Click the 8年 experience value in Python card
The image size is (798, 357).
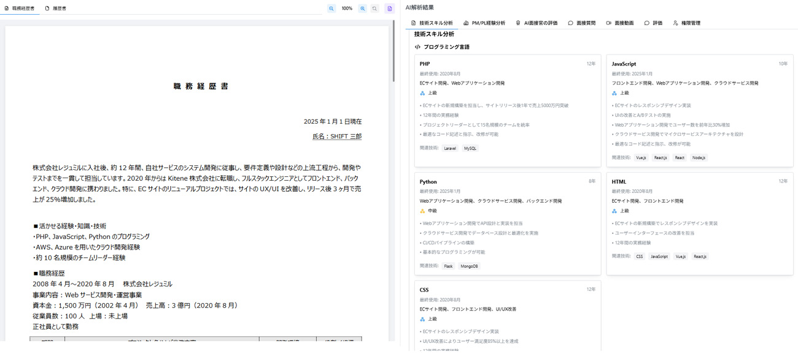592,182
